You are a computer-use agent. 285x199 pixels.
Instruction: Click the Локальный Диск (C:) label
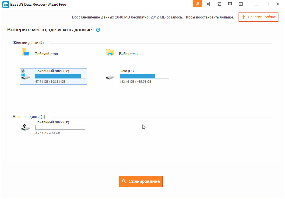(52, 71)
